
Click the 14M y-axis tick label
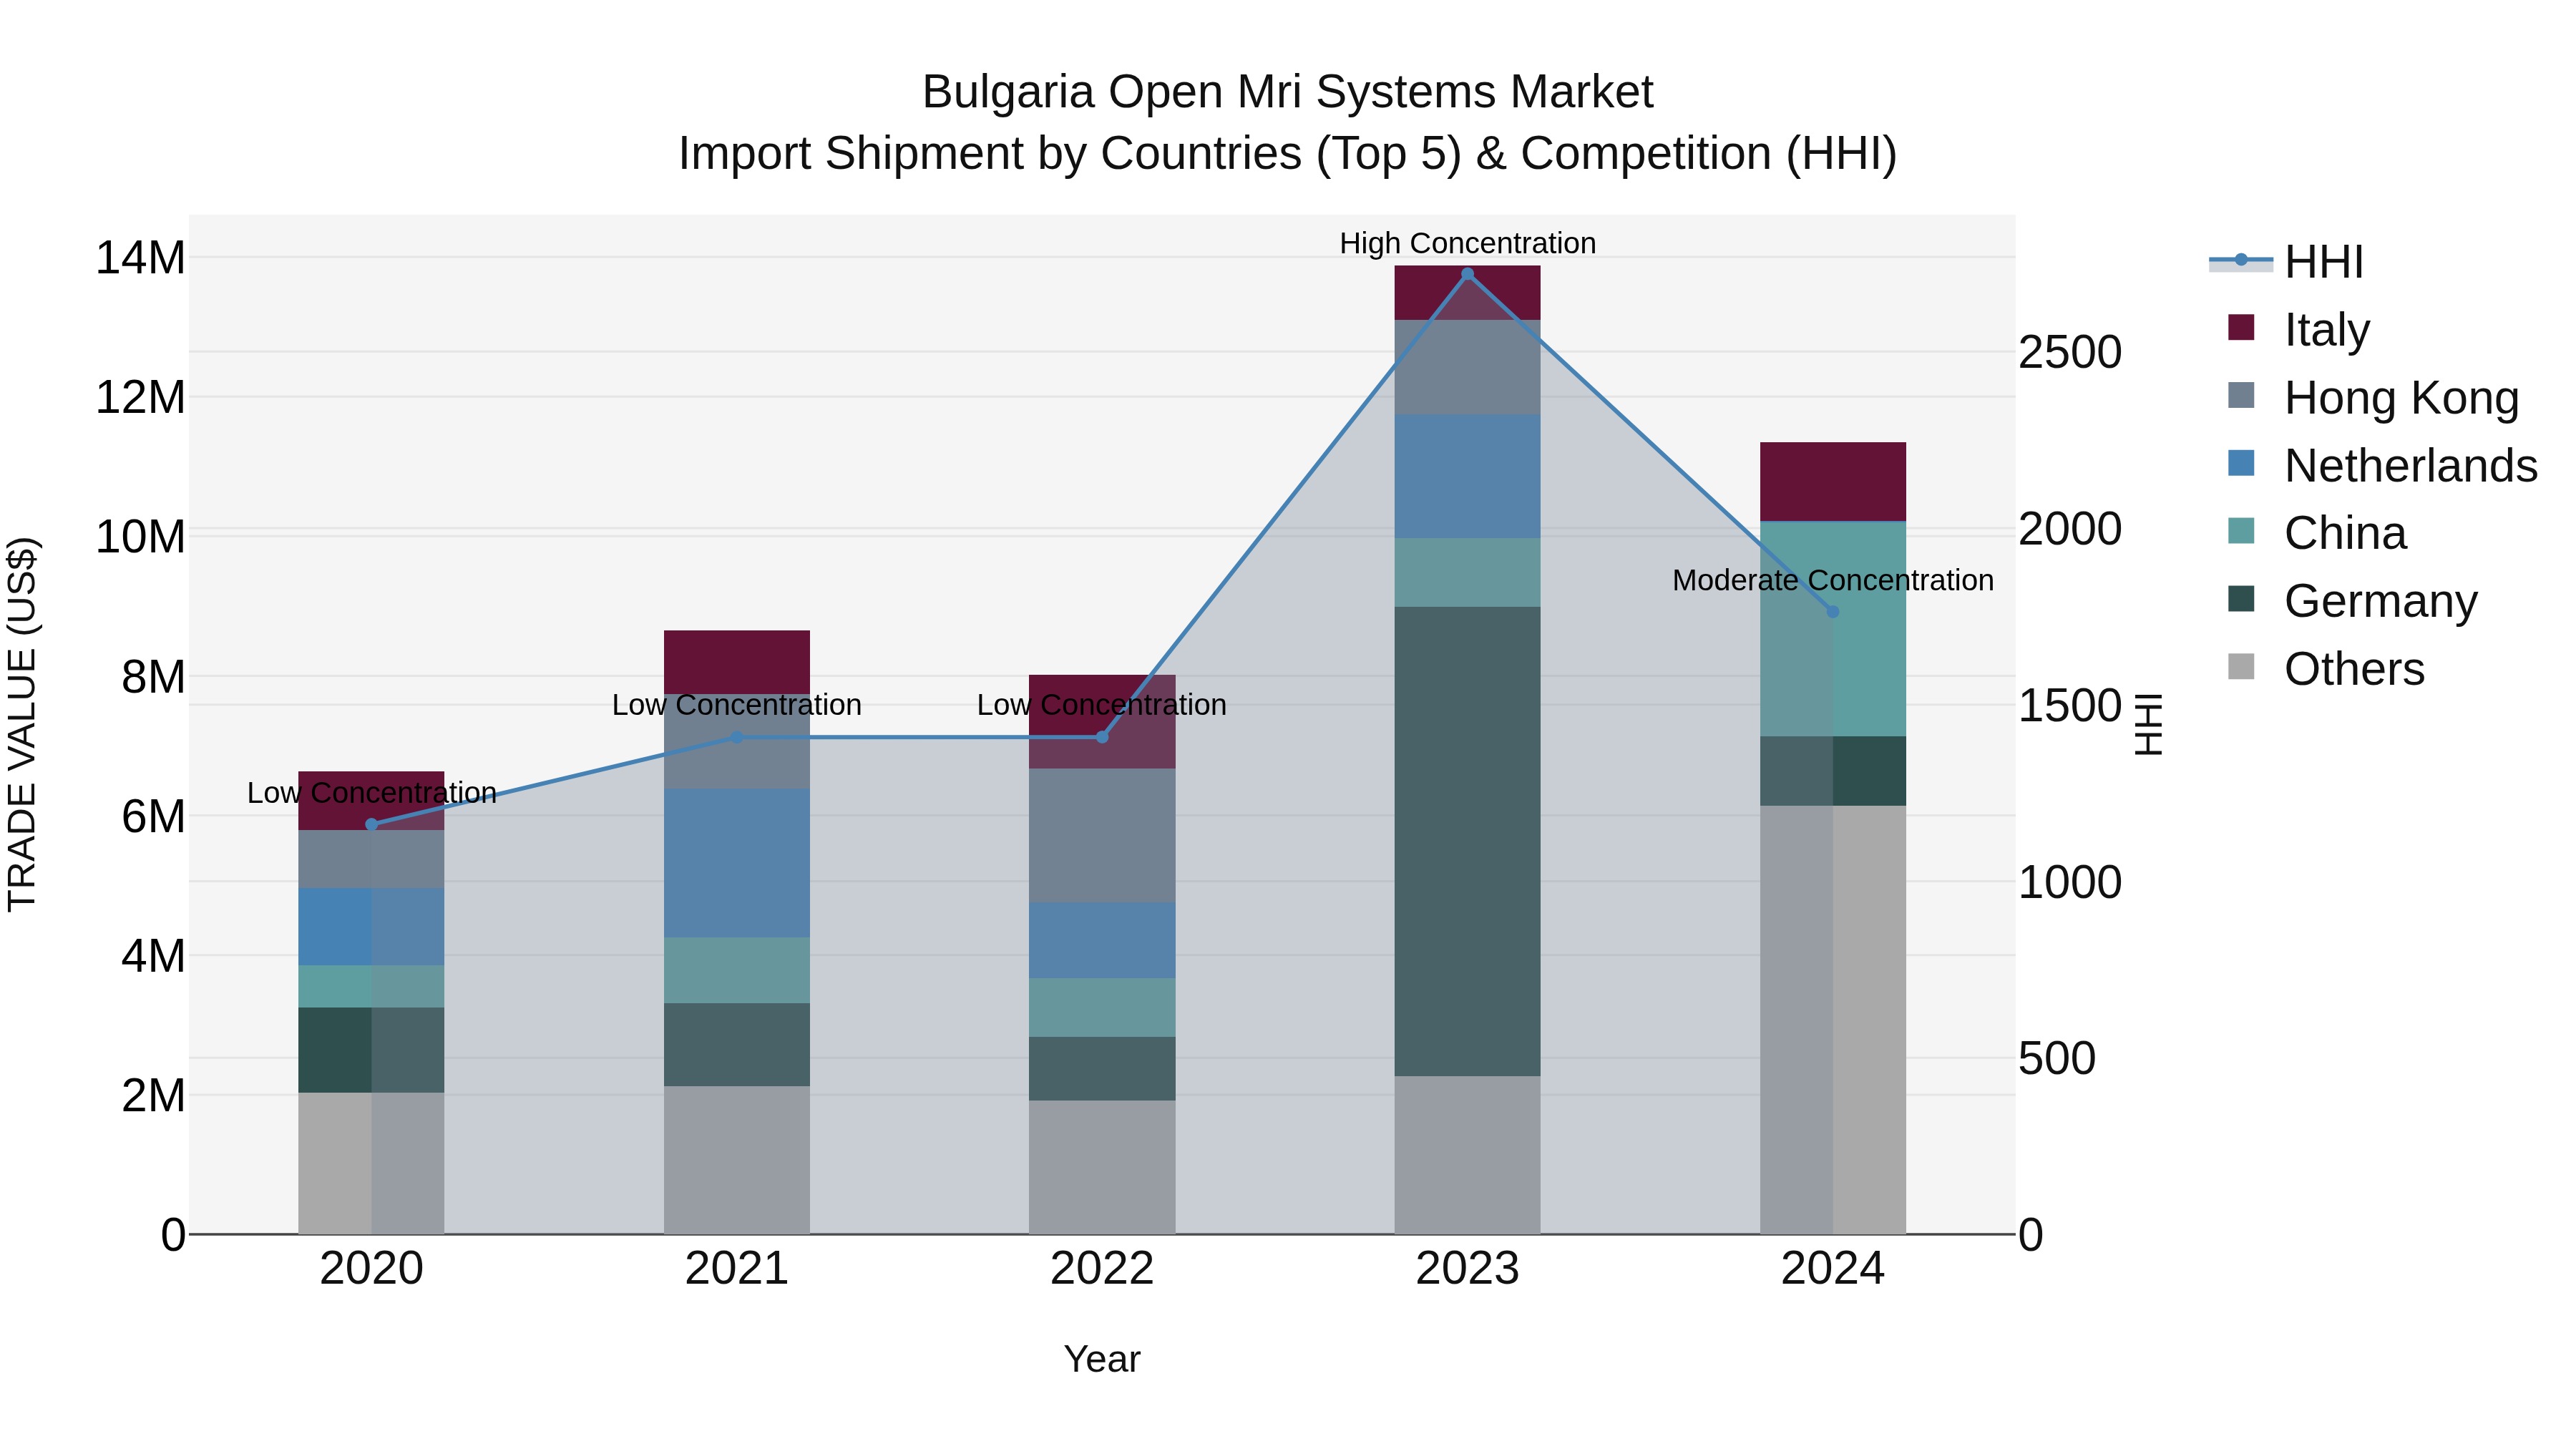pos(140,258)
